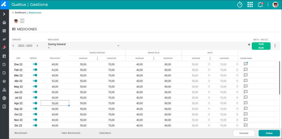Open the dashboard grid sidebar icon
Viewport: 282px width, 139px height.
[4, 31]
